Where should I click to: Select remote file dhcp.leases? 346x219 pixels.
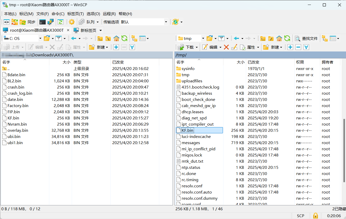pyautogui.click(x=192, y=112)
